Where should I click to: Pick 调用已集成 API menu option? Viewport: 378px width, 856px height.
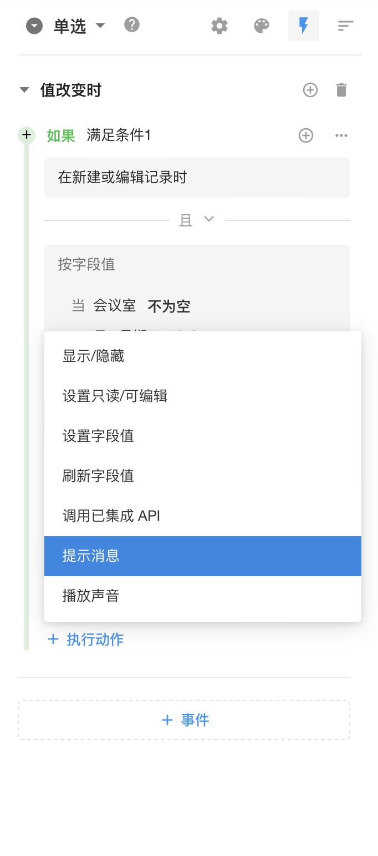(111, 516)
